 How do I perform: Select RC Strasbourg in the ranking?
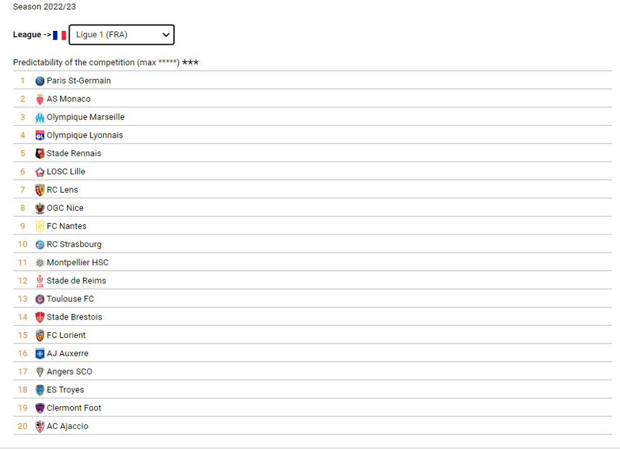[x=74, y=244]
